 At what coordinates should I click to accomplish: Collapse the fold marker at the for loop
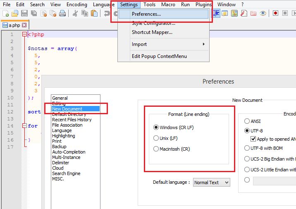tap(24, 126)
